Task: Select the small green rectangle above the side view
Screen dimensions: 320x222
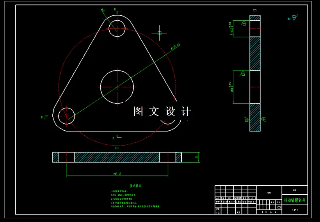Action: 255,10
